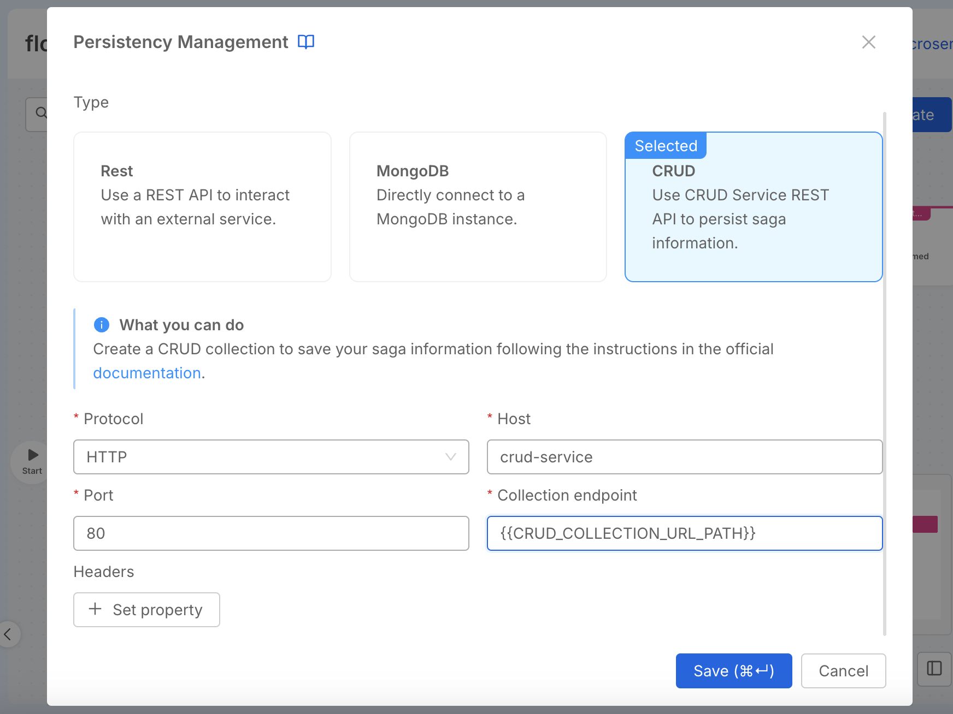Click the search icon in the left panel

(x=42, y=113)
